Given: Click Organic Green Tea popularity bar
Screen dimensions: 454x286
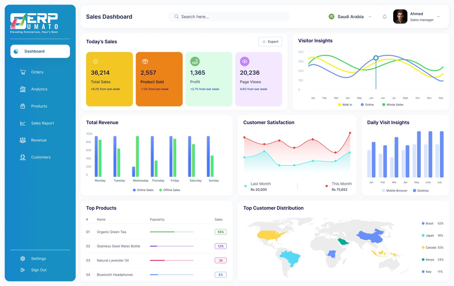Looking at the screenshot, I should [x=172, y=232].
